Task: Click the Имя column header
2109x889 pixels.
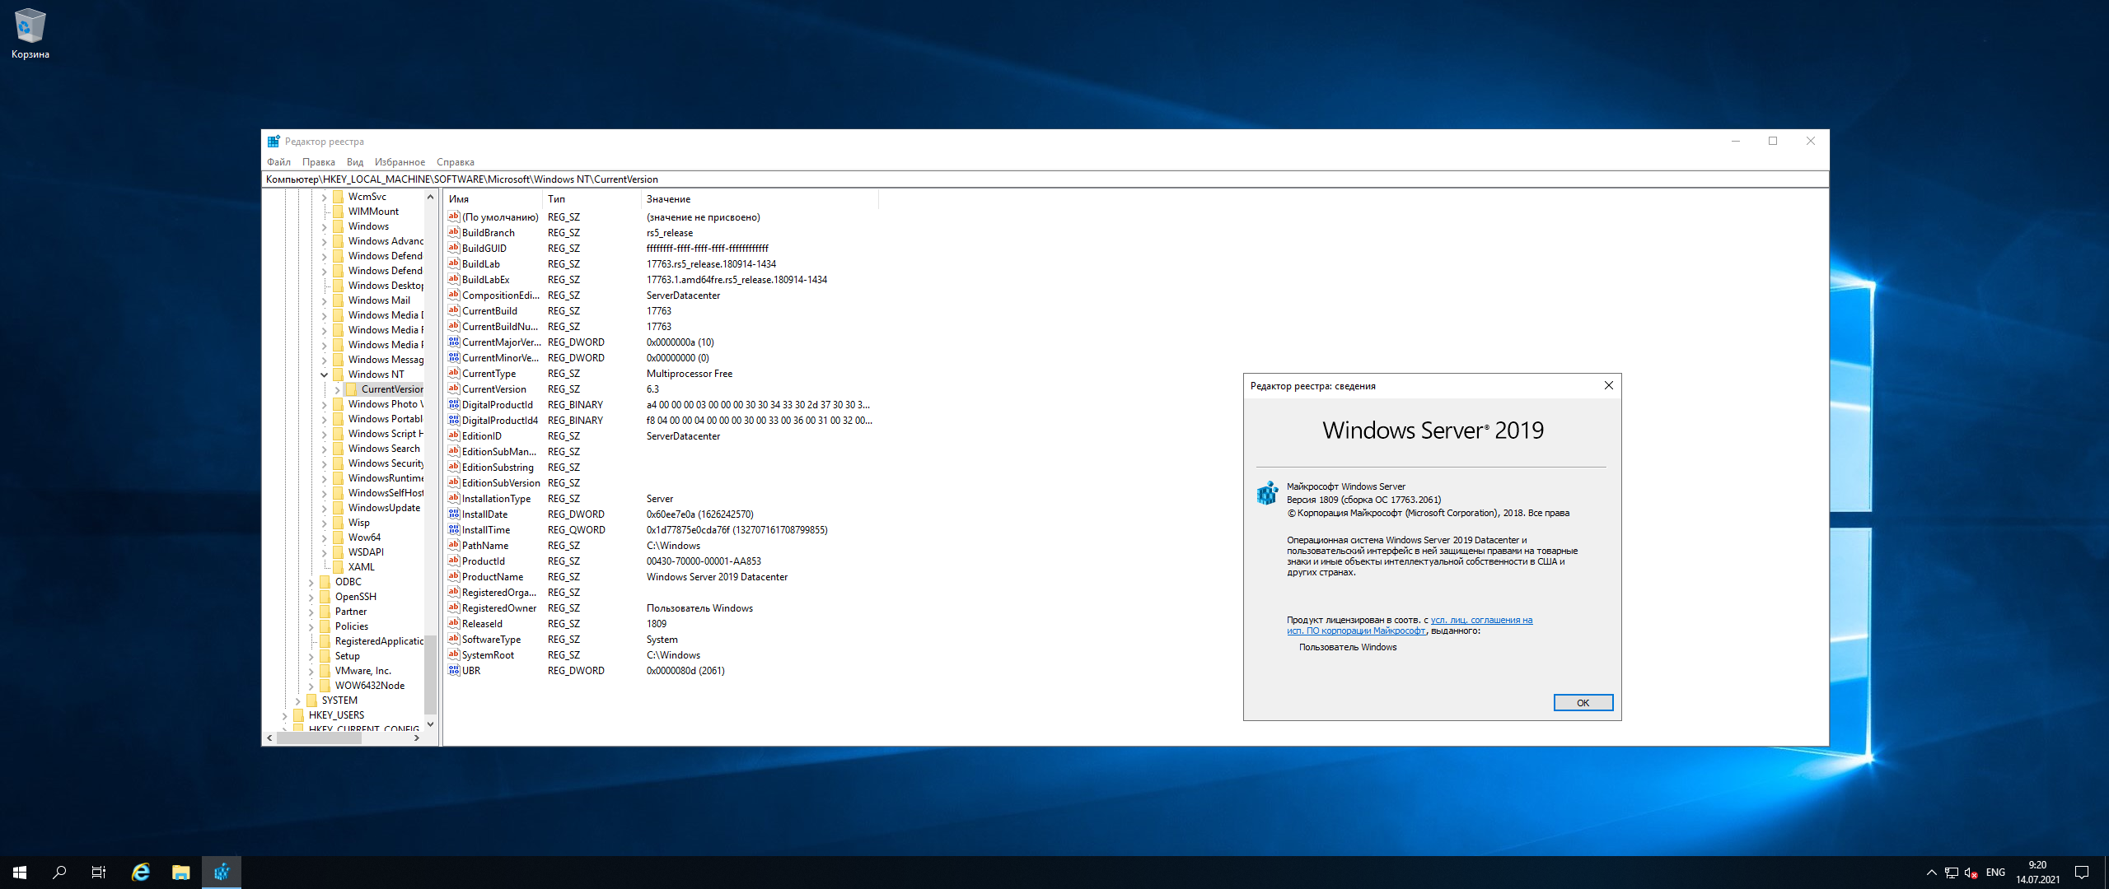Action: (x=493, y=199)
